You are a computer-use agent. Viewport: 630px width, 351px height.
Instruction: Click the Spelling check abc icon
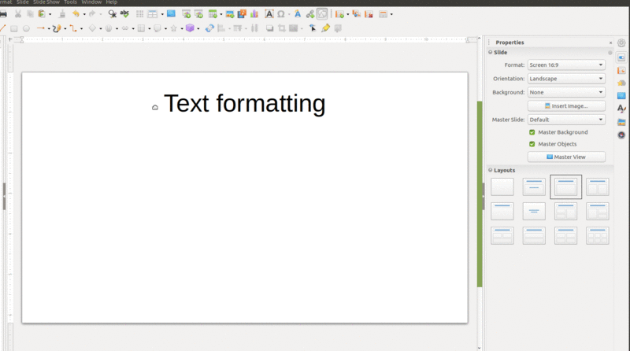[x=124, y=14]
